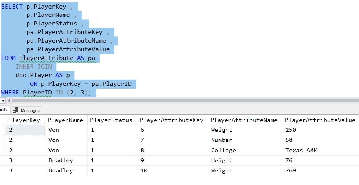Click the WHERE keyword in the query
Screen dimensions: 359x185
pos(10,92)
